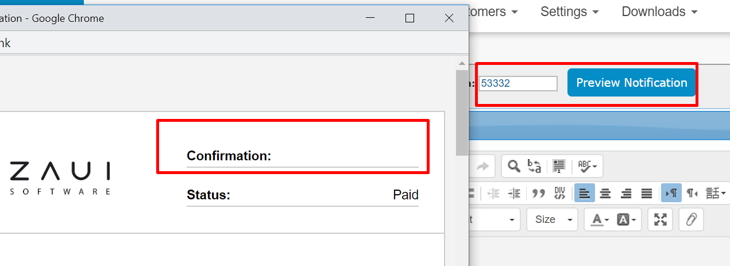730x266 pixels.
Task: Click the Paid status value
Action: [x=405, y=195]
